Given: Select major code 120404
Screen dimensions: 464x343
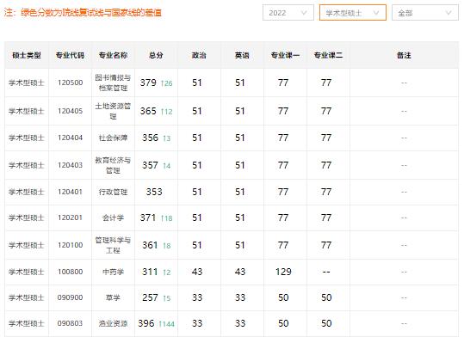Looking at the screenshot, I should [x=70, y=138].
